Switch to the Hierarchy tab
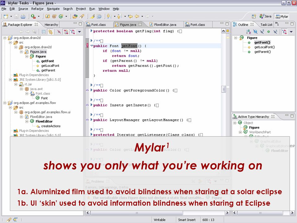 pos(51,25)
